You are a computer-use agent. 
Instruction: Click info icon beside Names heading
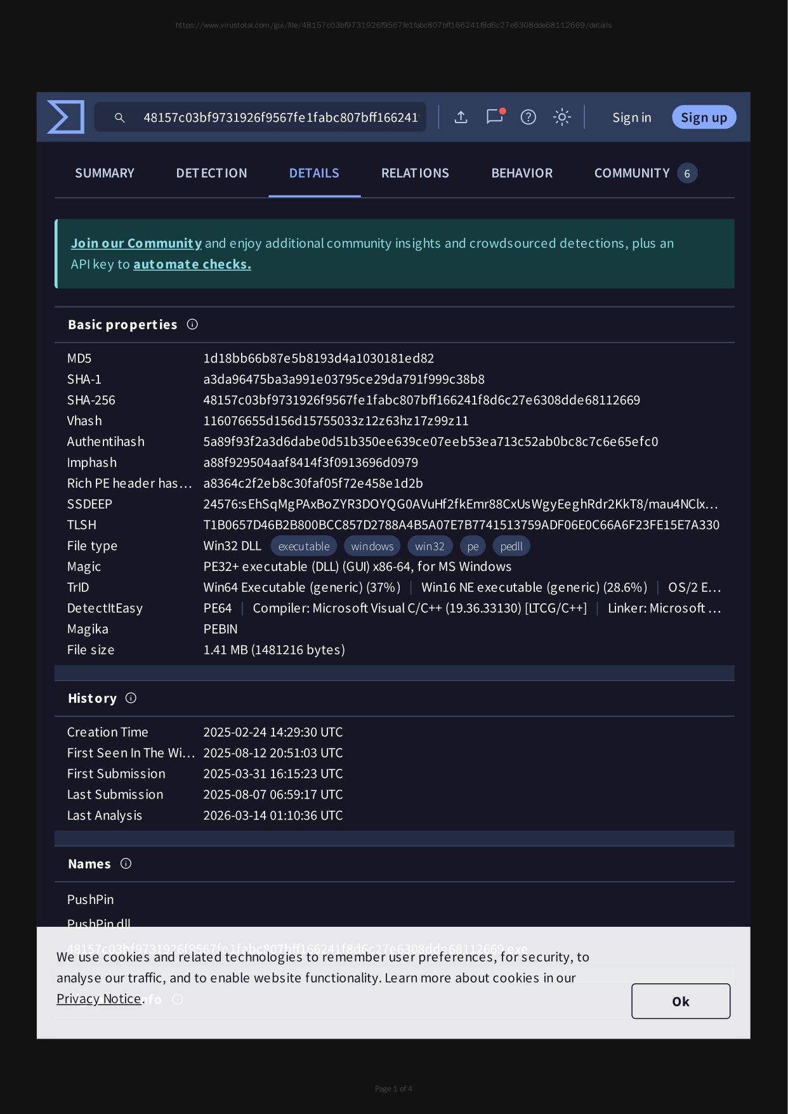(x=126, y=864)
